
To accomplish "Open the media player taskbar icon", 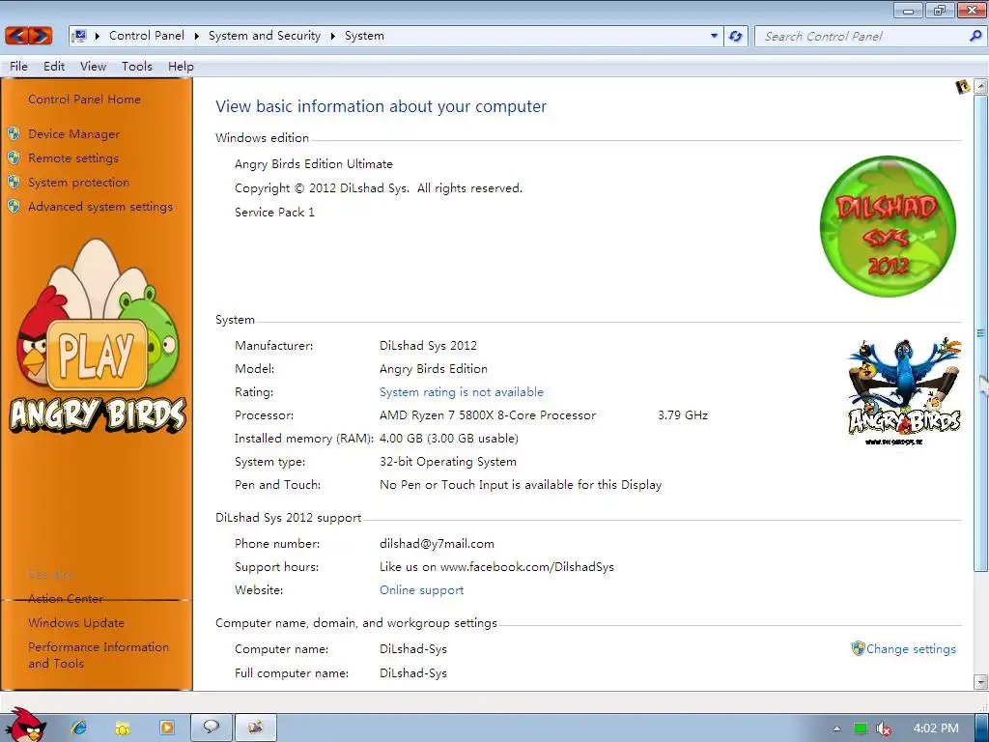I will (x=166, y=728).
